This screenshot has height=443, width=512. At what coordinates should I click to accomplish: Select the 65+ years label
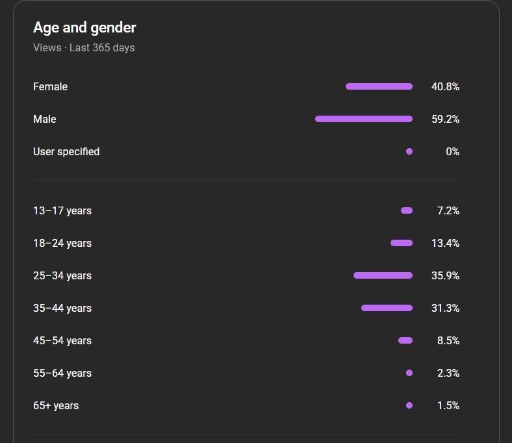coord(56,405)
